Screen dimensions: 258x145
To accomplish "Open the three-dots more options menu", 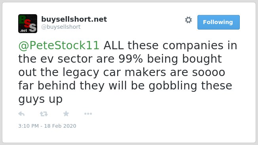I will [x=88, y=114].
